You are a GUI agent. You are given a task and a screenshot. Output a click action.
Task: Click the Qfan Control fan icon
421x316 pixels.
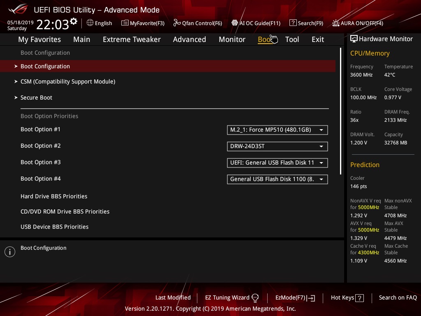[x=177, y=23]
